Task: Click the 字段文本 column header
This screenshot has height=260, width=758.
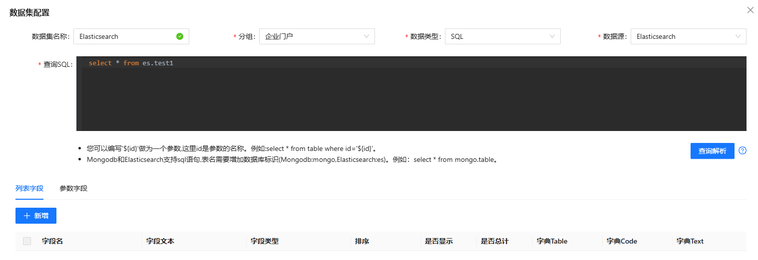Action: 160,241
